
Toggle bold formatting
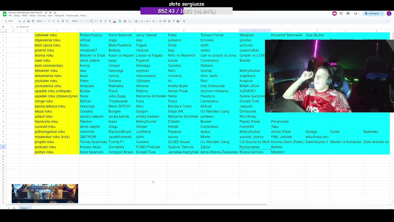(101, 21)
